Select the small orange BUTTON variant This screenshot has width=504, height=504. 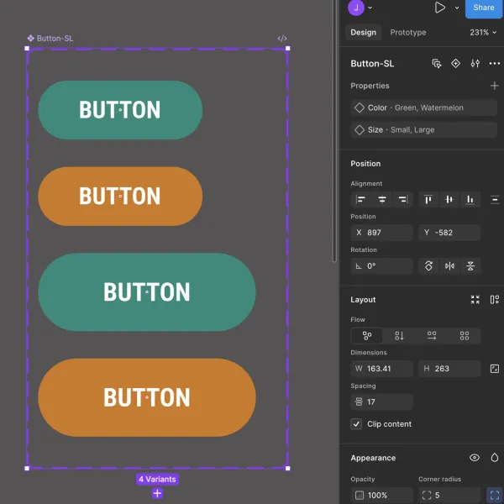point(120,196)
